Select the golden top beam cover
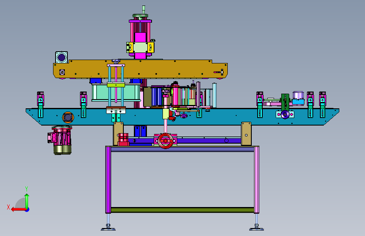 pyautogui.click(x=140, y=69)
